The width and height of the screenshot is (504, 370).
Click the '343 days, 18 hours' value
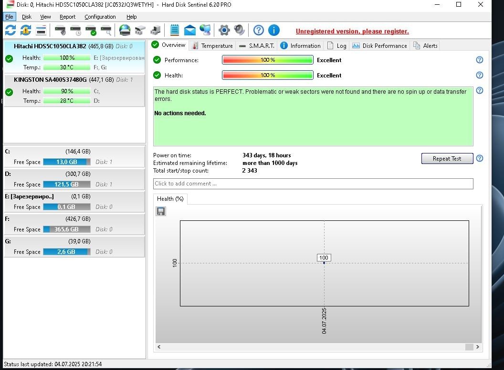coord(266,155)
